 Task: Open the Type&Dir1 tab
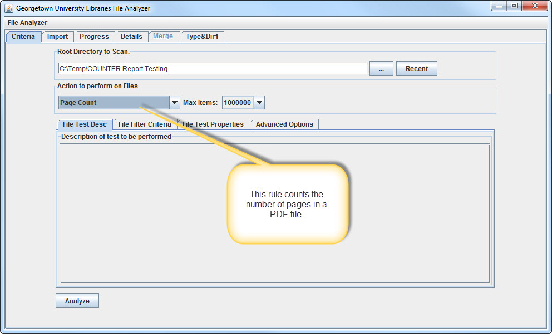tap(201, 37)
